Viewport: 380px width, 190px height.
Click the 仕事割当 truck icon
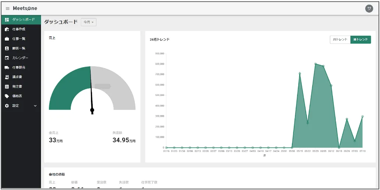point(7,68)
